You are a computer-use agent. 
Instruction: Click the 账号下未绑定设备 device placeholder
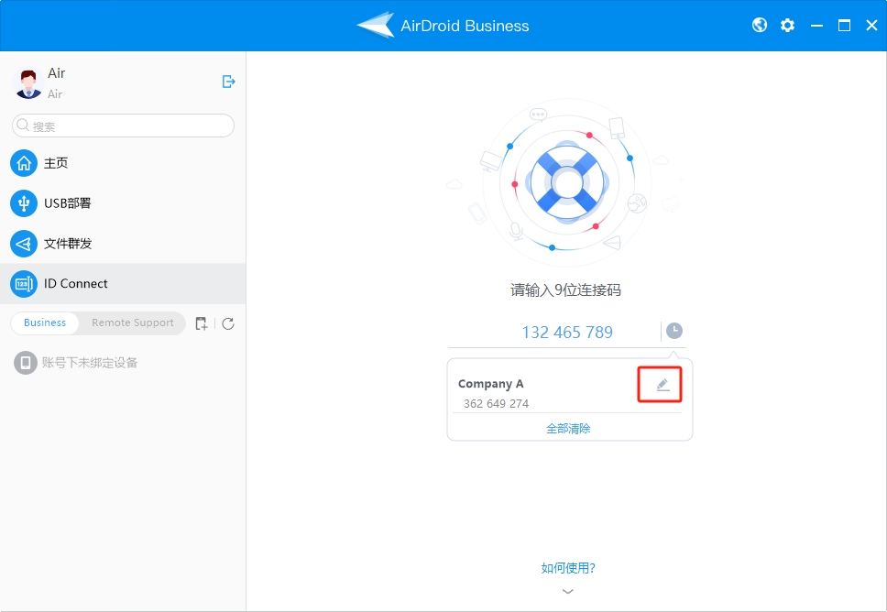click(76, 363)
